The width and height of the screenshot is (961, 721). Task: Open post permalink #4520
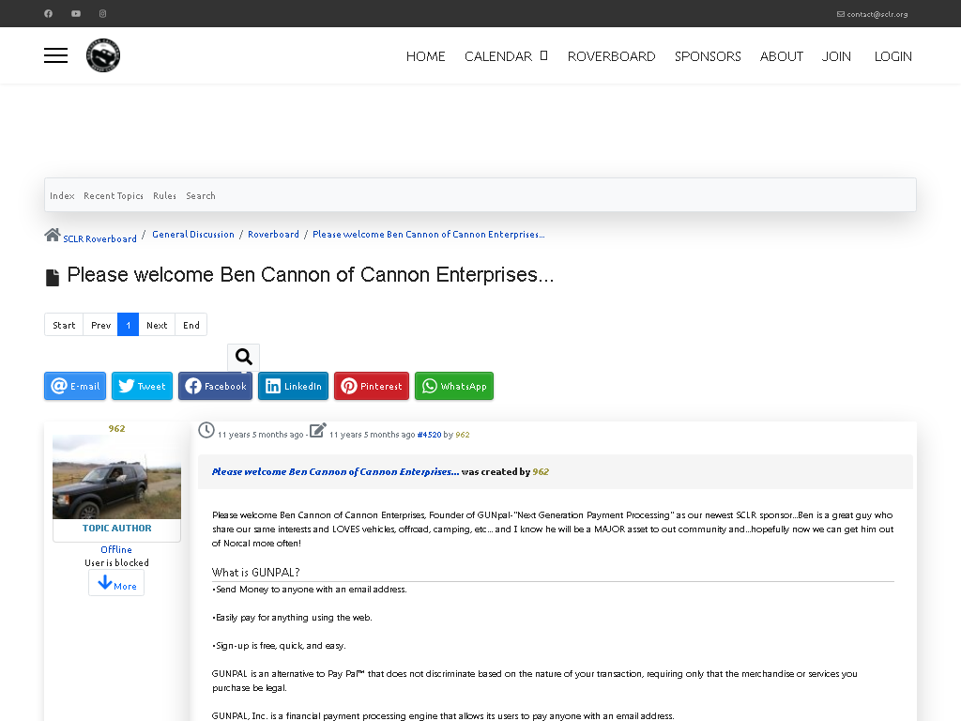click(429, 435)
